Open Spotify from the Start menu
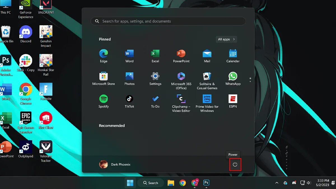Screen dimensions: 336x189 point(104,101)
